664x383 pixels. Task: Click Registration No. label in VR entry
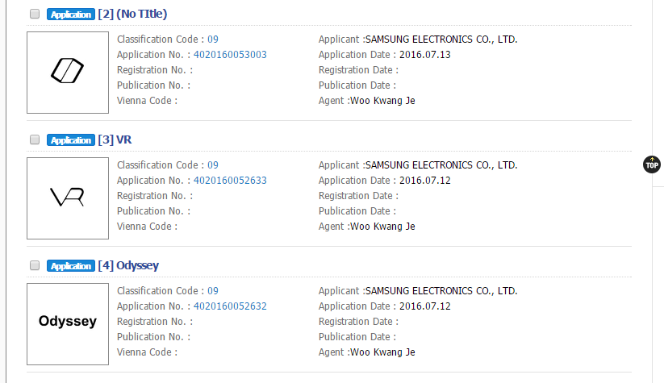tap(155, 196)
